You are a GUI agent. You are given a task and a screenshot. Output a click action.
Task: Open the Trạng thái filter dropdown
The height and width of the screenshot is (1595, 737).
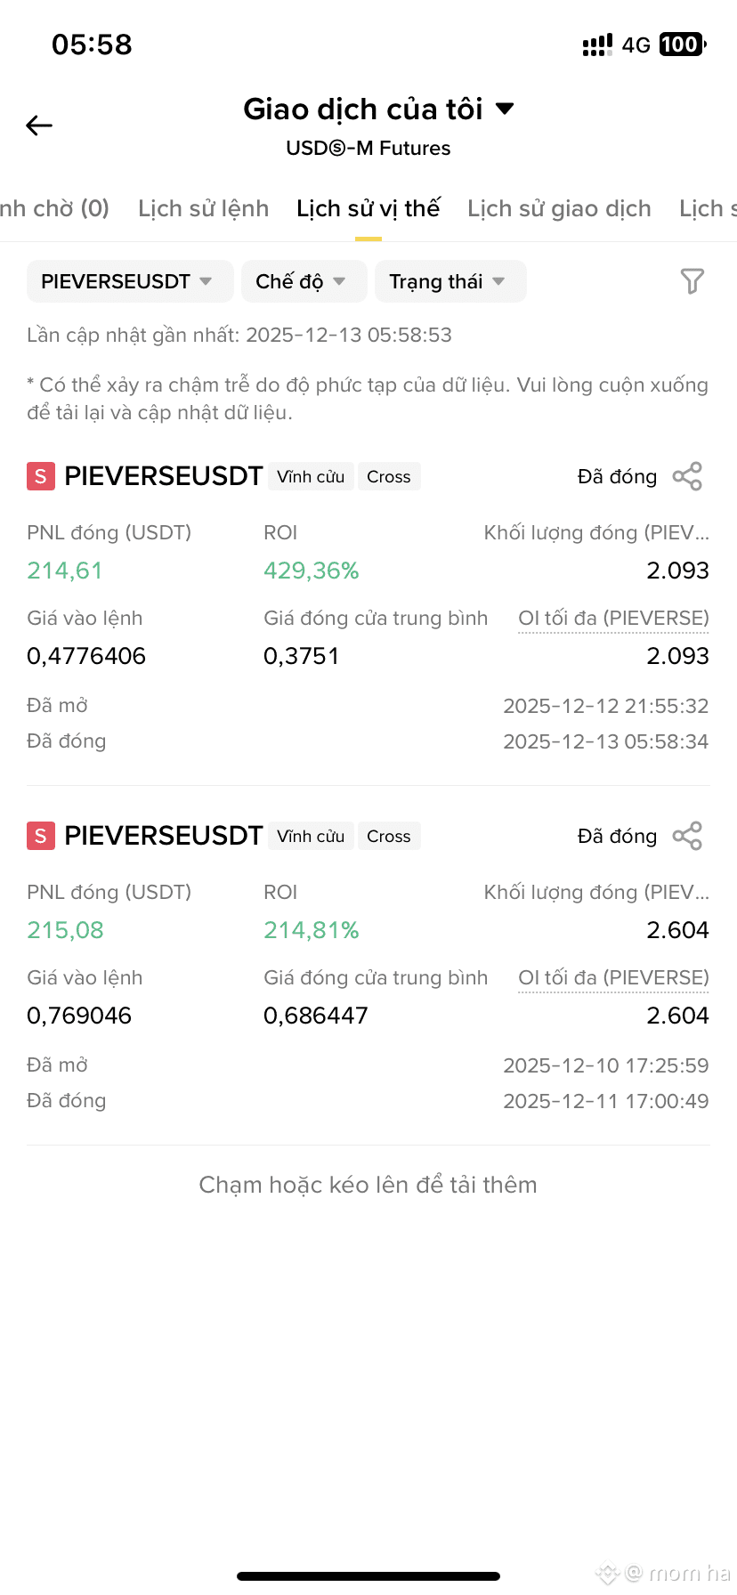click(x=450, y=281)
